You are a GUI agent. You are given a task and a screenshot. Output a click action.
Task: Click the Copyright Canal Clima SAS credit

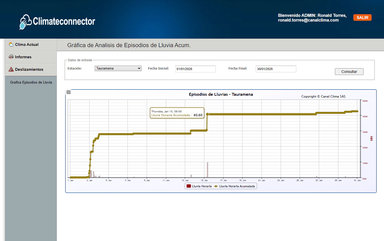[323, 97]
